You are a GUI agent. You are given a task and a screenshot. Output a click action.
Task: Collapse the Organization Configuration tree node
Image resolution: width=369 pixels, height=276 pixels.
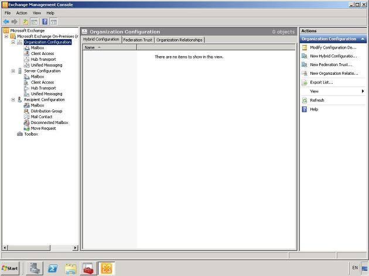pos(13,42)
